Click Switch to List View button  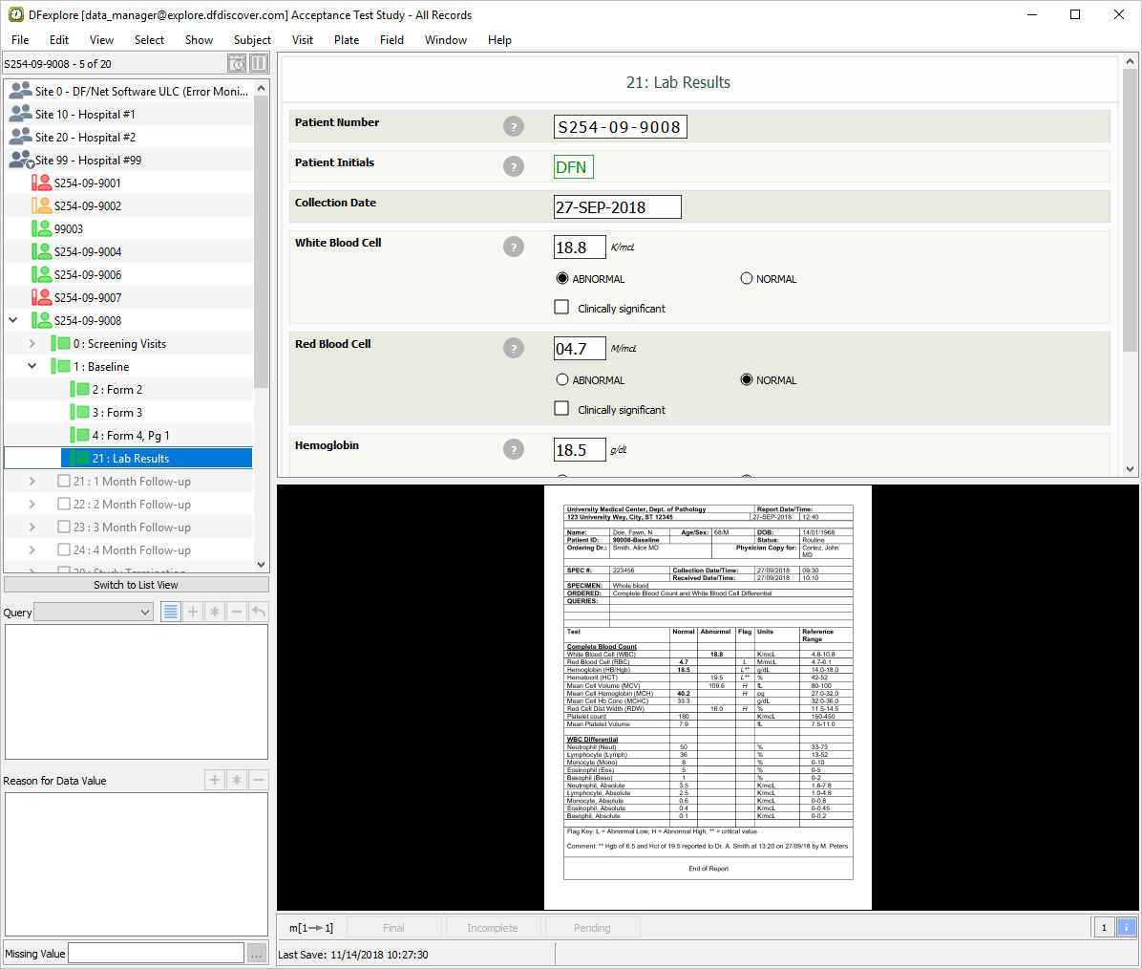[136, 585]
